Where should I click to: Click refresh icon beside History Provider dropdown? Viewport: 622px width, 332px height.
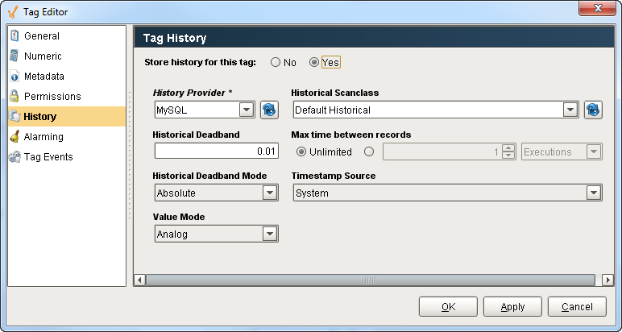tap(269, 110)
